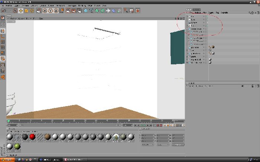260x162 pixels.
Task: Open the Tag menu in Object Manager
Action: coord(217,13)
